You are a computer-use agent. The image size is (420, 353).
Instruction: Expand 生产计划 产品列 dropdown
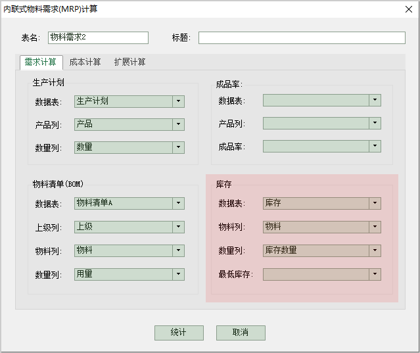178,124
